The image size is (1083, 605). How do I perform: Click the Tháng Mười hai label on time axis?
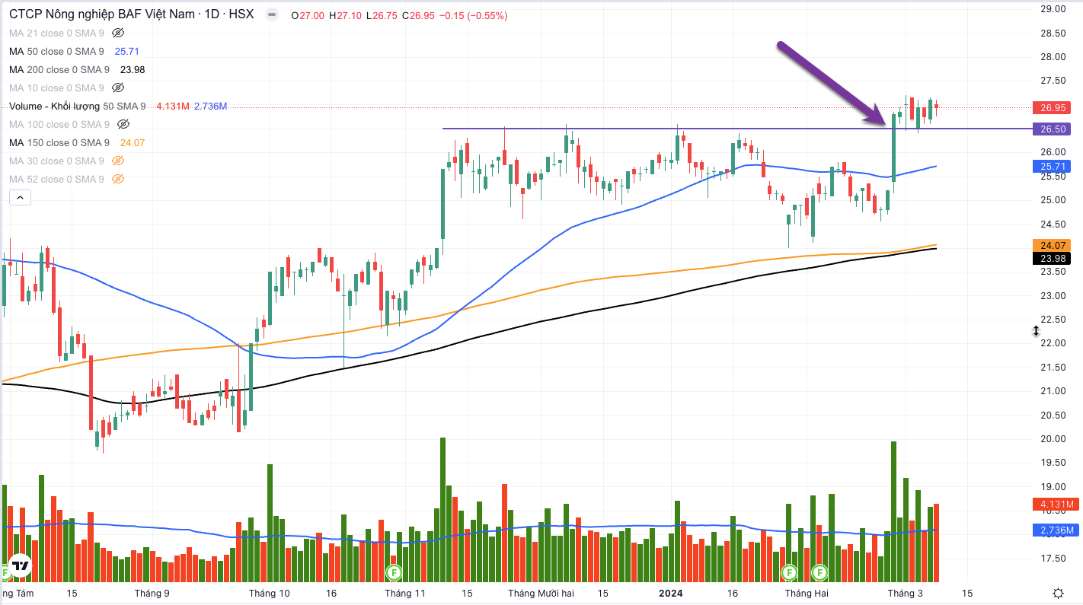[541, 593]
